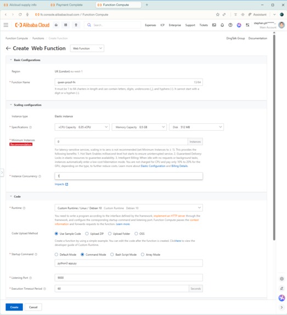Viewport: 287px width, 315px height.
Task: Choose Default Mode startup command
Action: [x=57, y=255]
